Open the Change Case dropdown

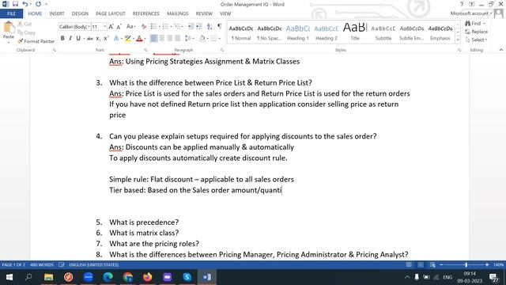coord(130,27)
